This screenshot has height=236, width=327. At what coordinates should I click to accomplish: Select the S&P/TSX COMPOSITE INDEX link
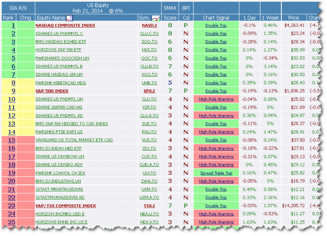65,206
